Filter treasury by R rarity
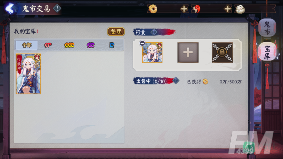The image size is (283, 159). pos(112,45)
